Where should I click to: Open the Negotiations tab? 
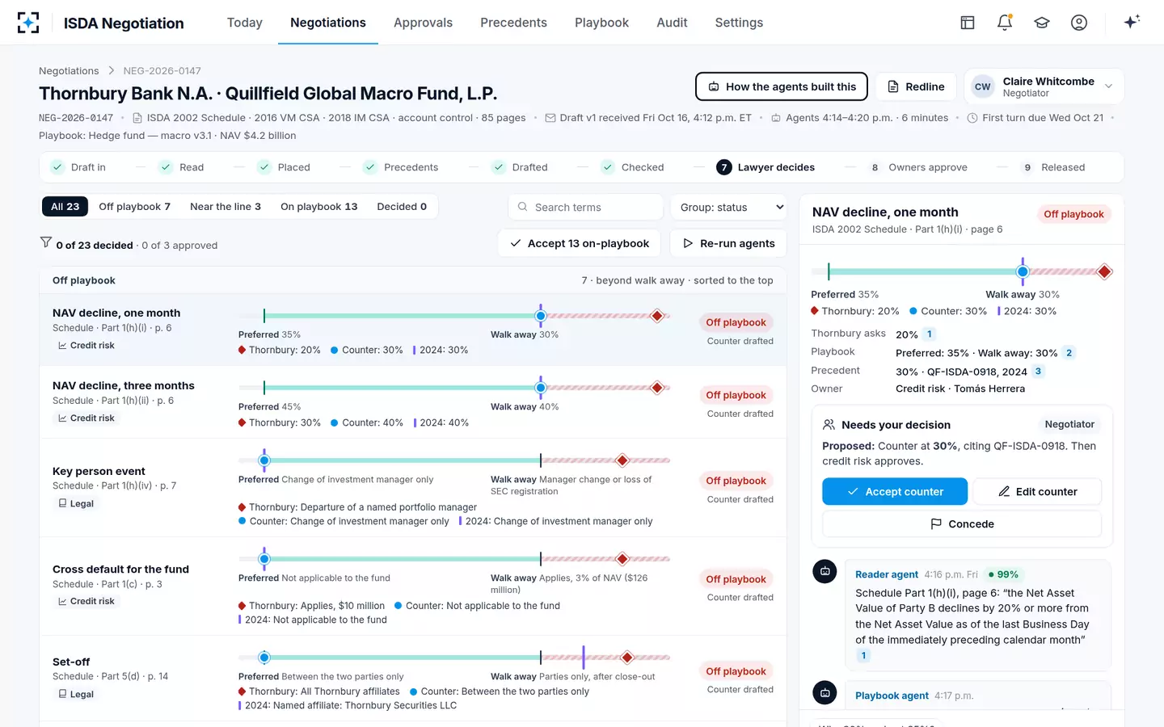click(328, 23)
